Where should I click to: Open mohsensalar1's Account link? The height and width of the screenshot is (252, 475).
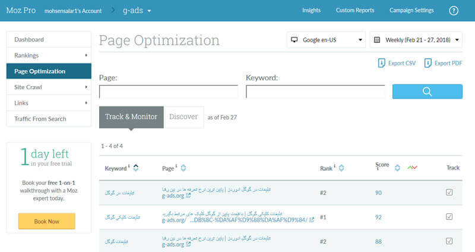(x=73, y=11)
